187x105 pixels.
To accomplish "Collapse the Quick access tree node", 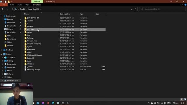I will coord(1,16).
